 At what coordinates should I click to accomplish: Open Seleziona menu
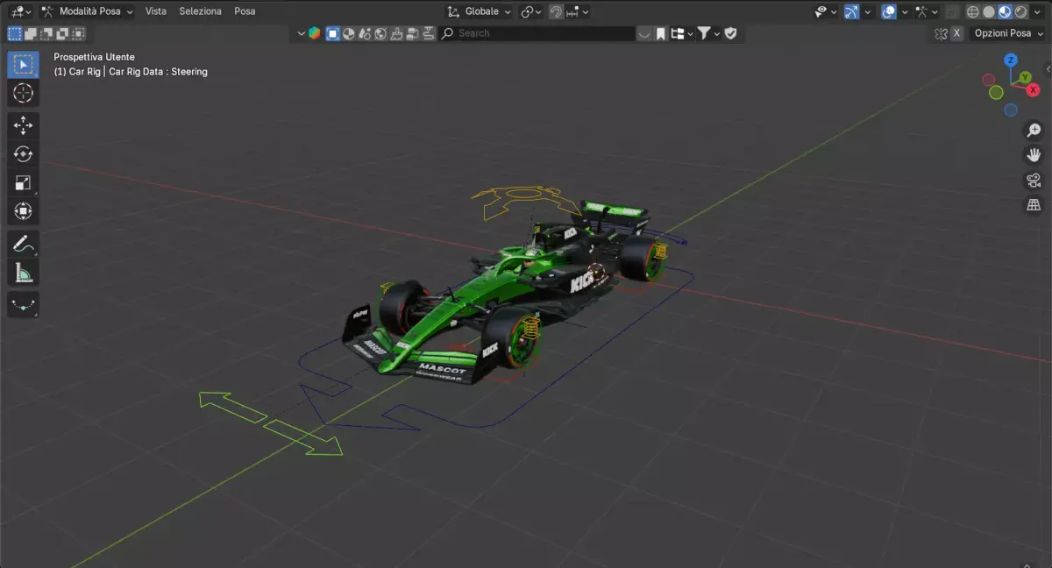click(x=201, y=11)
